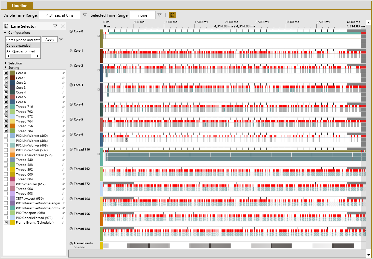Click the Apply button
The height and width of the screenshot is (259, 373).
[49, 39]
